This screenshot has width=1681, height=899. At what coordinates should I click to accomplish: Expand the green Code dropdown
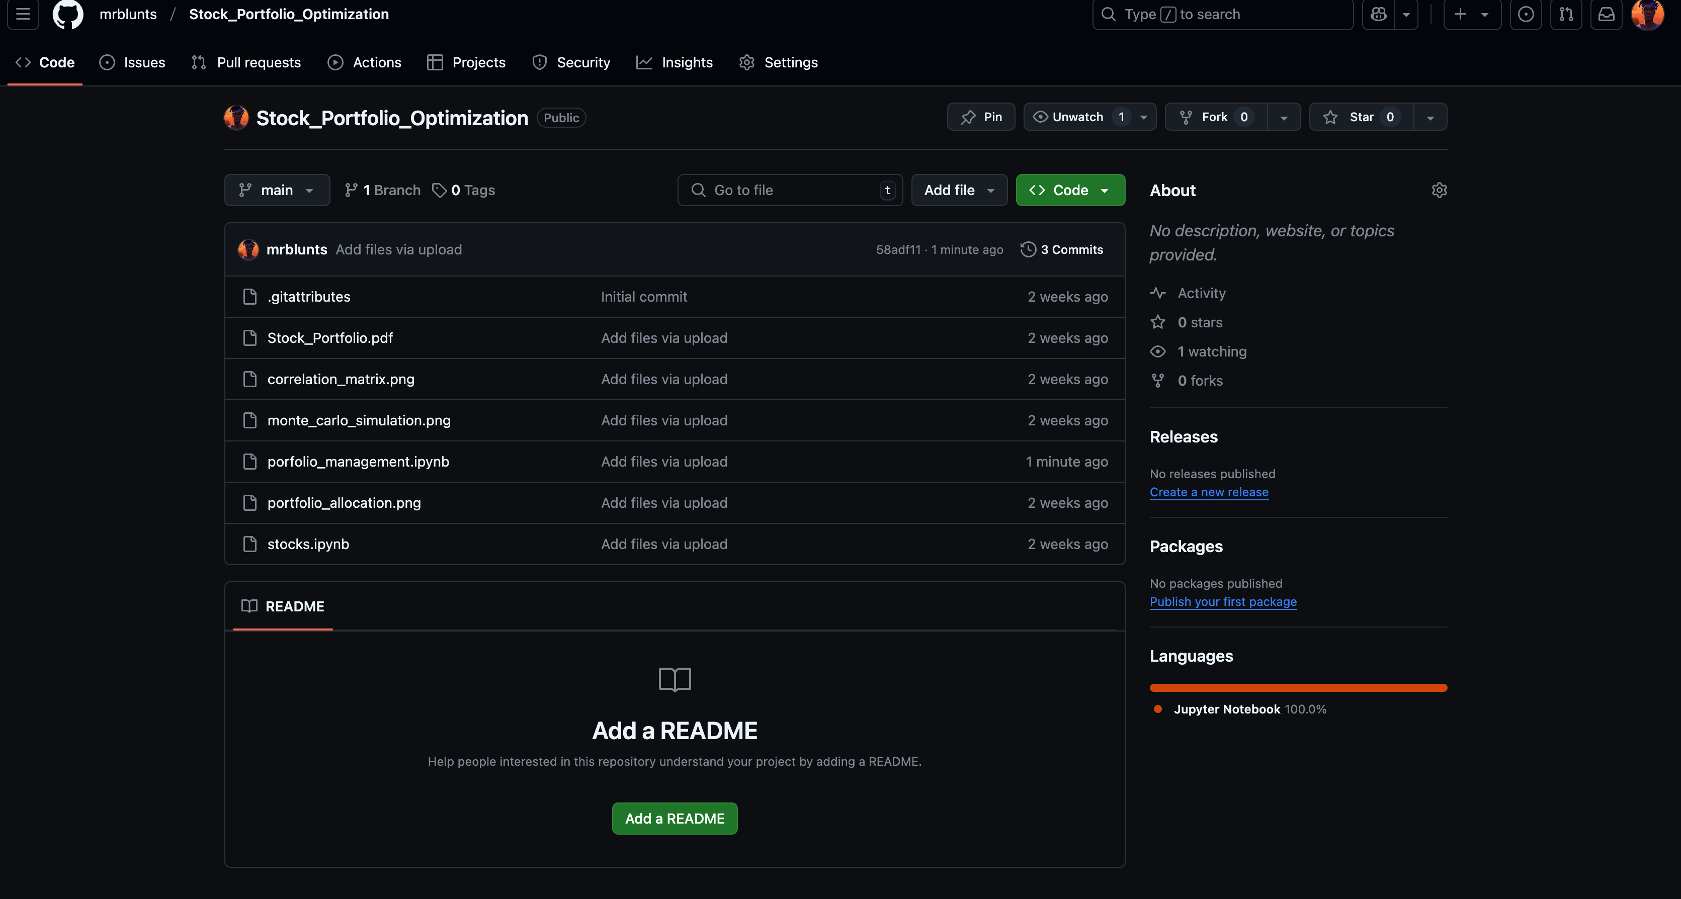[1069, 190]
